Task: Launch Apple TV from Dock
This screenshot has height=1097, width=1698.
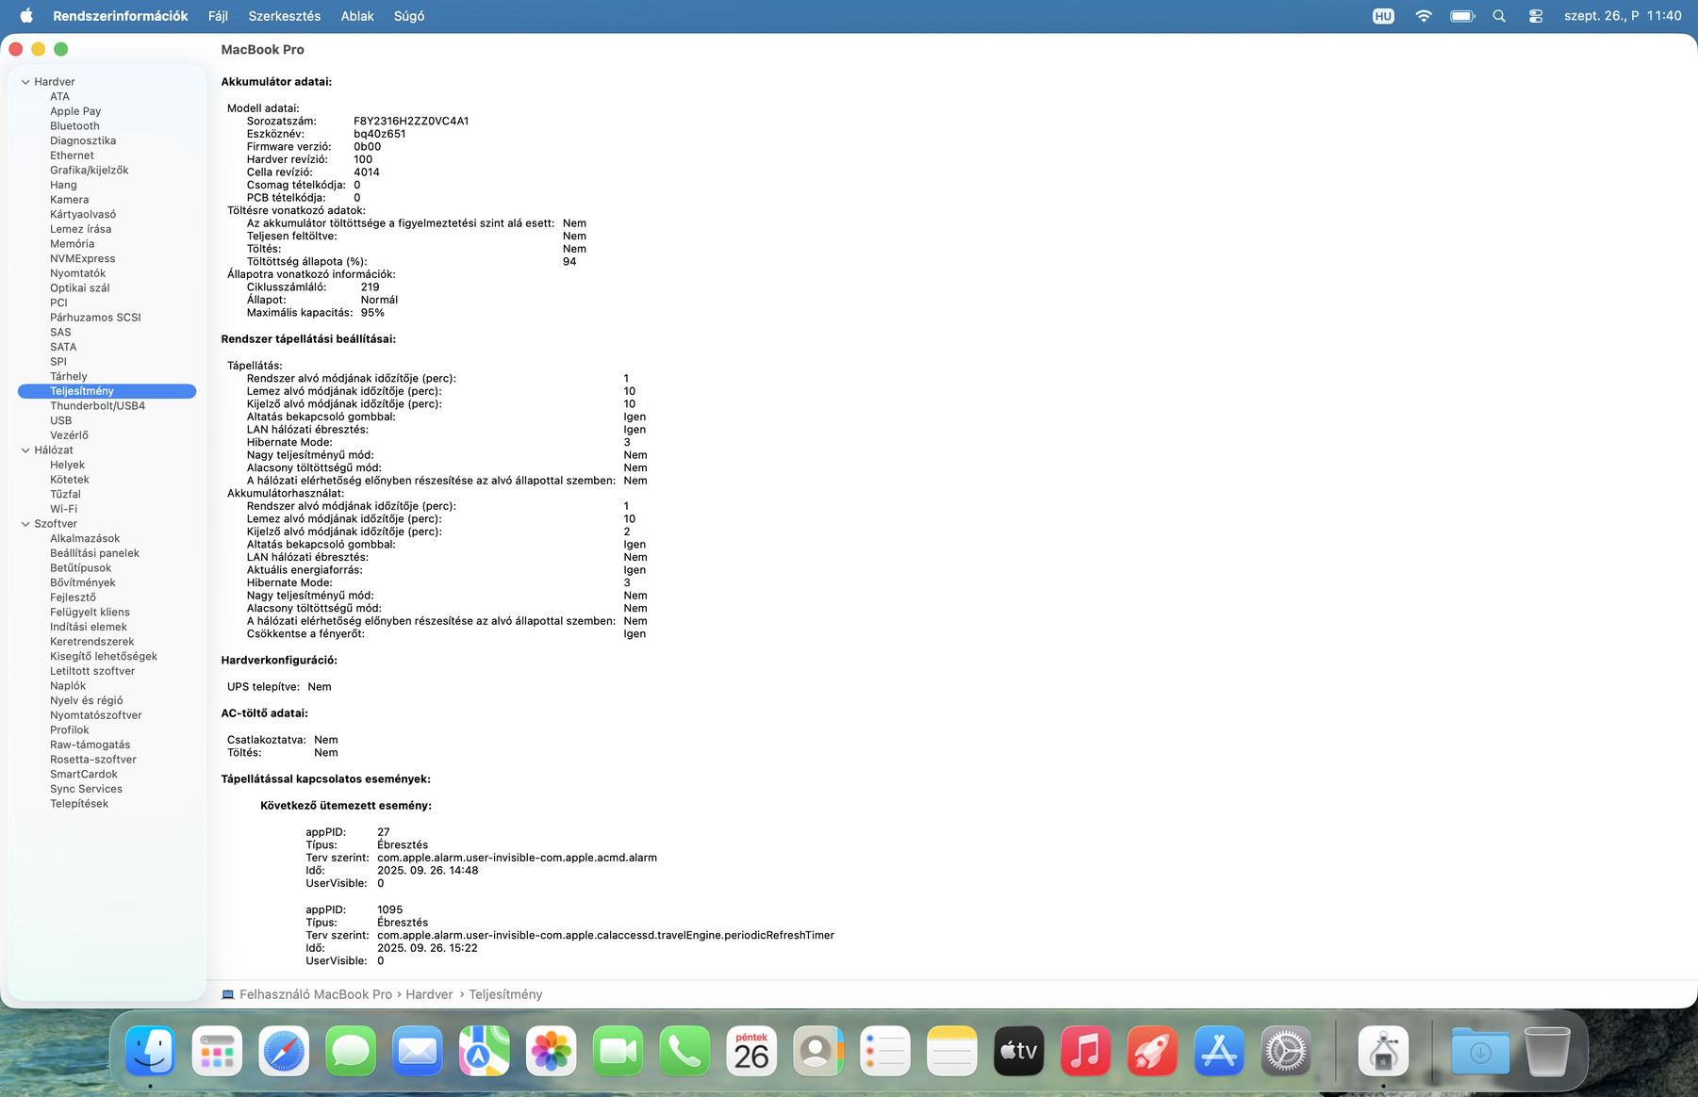Action: pyautogui.click(x=1019, y=1051)
